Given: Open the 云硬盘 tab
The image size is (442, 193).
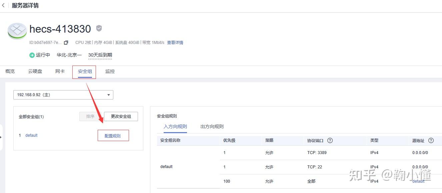Looking at the screenshot, I should 35,71.
